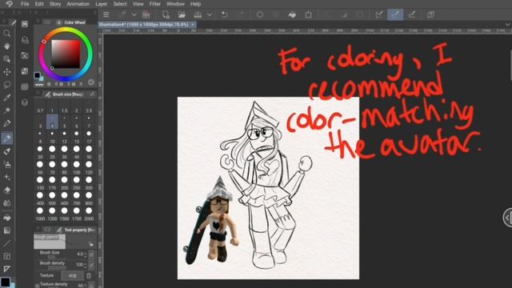Select the Blend tool
512x288 pixels.
[x=7, y=202]
